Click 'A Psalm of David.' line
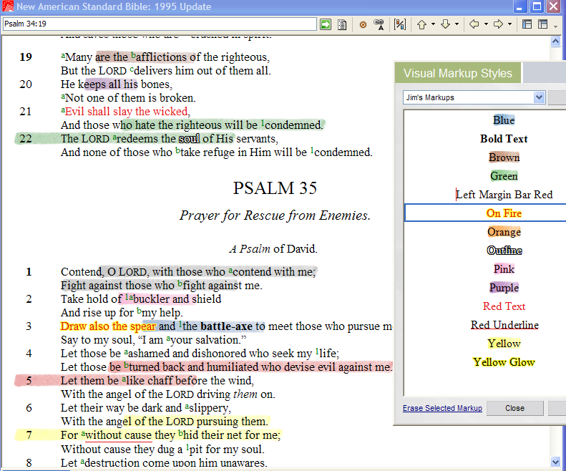 [273, 249]
